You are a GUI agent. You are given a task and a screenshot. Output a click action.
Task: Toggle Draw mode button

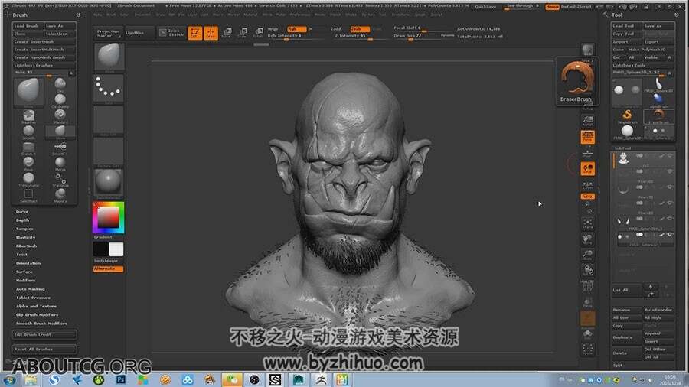click(x=211, y=33)
